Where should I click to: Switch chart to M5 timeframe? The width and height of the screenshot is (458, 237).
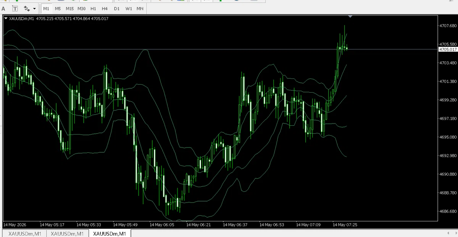click(58, 8)
